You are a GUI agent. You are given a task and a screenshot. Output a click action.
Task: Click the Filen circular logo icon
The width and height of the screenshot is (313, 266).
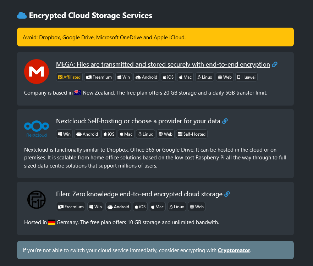coord(37,199)
